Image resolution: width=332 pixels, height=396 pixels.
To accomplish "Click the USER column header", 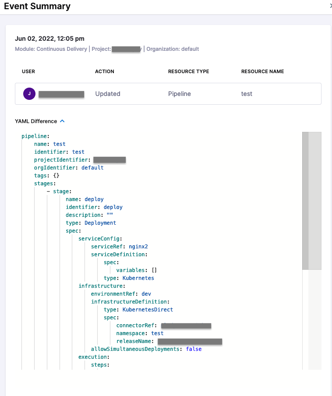I will pyautogui.click(x=28, y=71).
